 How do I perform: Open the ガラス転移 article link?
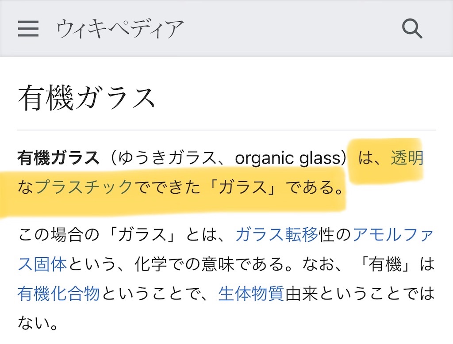coord(277,234)
